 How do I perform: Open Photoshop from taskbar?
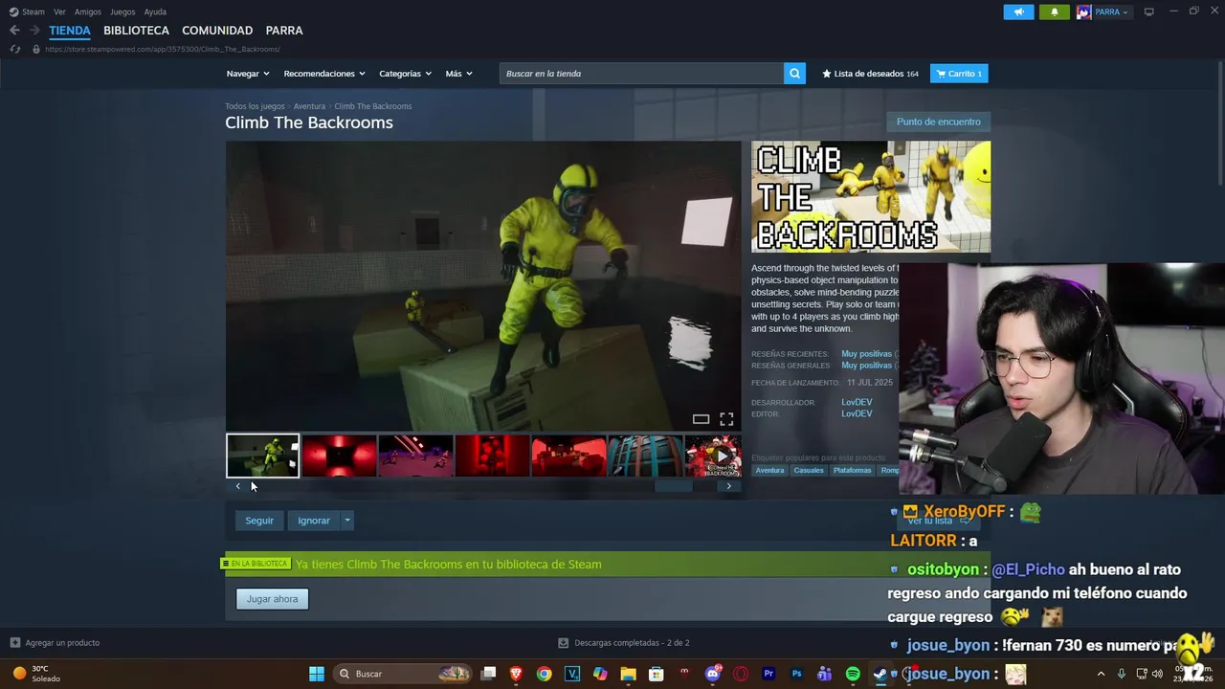(796, 674)
